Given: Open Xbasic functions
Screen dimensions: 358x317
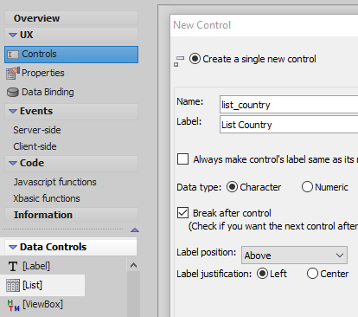Looking at the screenshot, I should [47, 198].
